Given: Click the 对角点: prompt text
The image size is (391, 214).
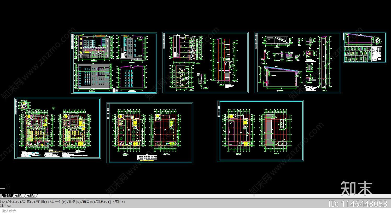Looking at the screenshot, I should (x=6, y=206).
